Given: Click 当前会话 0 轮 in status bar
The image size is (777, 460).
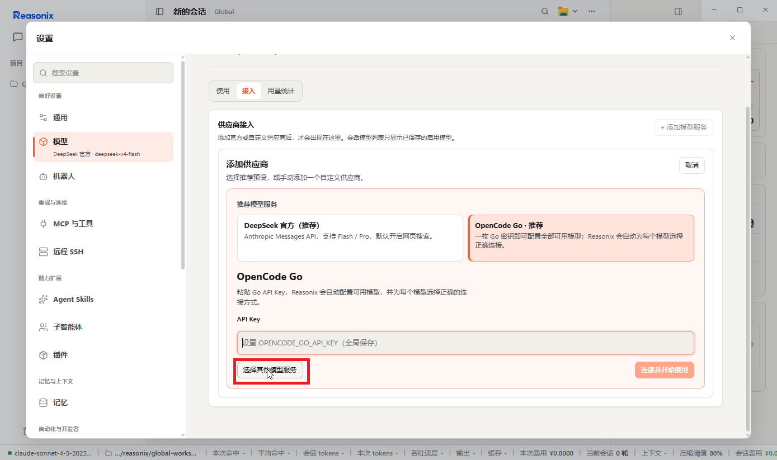Looking at the screenshot, I should click(607, 453).
